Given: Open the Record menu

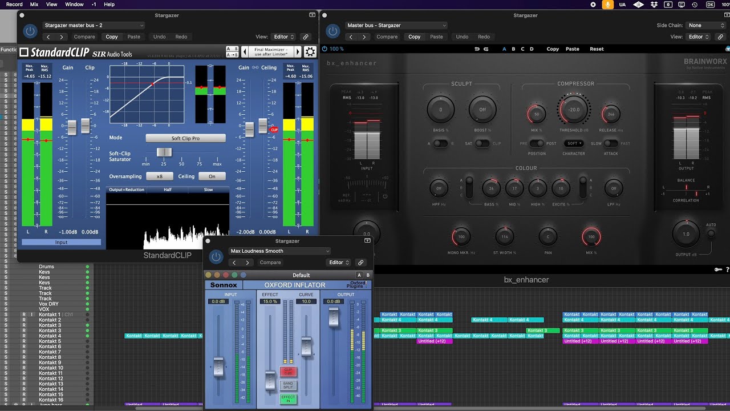Looking at the screenshot, I should click(14, 4).
